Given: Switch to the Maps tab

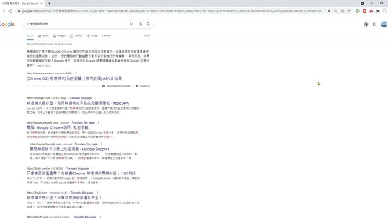Looking at the screenshot, I should coord(92,36).
